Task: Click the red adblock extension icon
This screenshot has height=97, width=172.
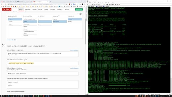Action: pos(69,4)
